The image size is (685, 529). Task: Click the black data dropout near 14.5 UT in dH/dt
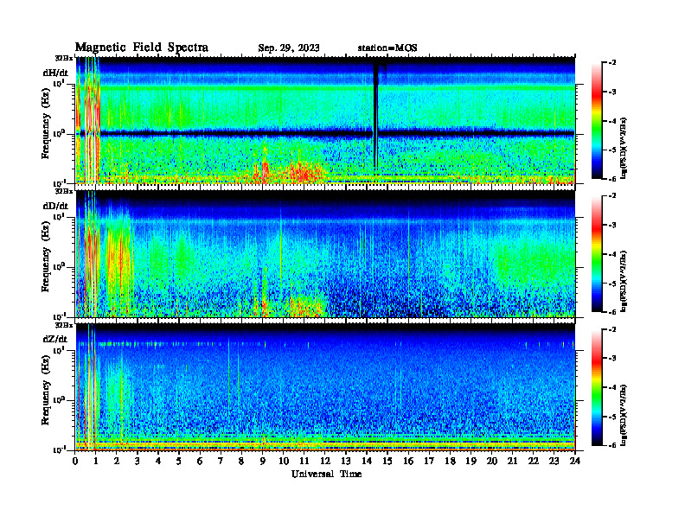375,114
